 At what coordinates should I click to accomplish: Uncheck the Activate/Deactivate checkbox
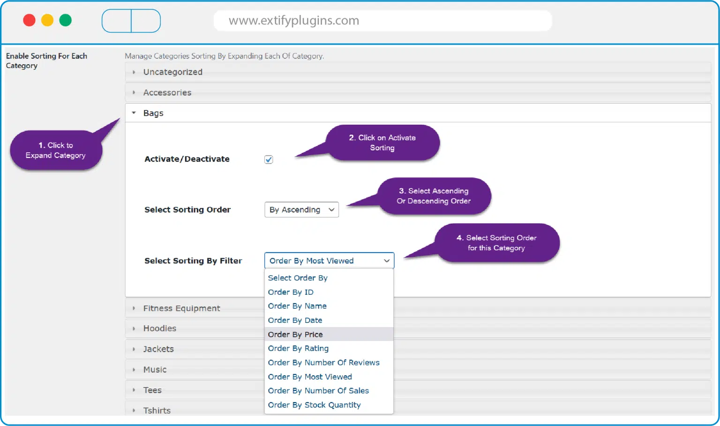(x=269, y=160)
